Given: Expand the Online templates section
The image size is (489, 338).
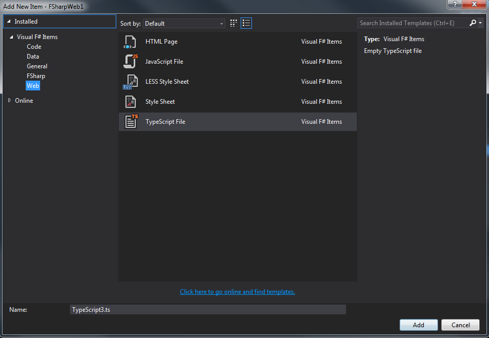Looking at the screenshot, I should click(x=9, y=100).
